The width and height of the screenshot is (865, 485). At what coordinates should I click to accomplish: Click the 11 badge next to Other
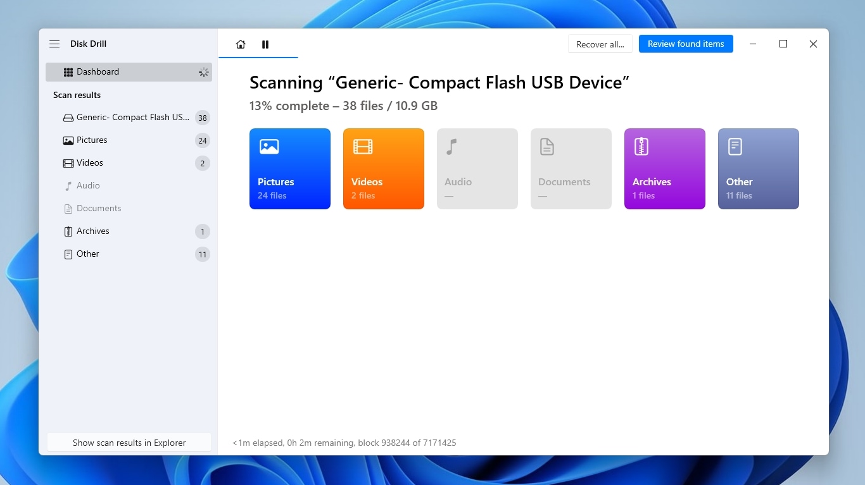(x=203, y=255)
